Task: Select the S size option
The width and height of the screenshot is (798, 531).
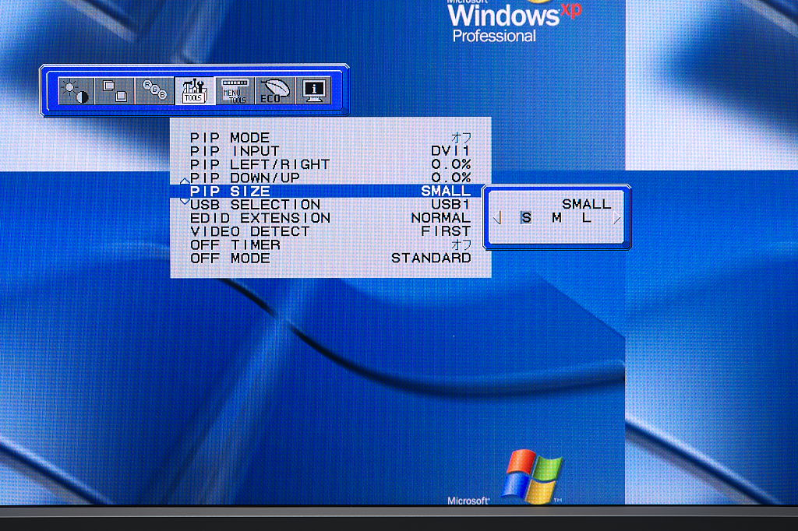Action: pos(526,218)
